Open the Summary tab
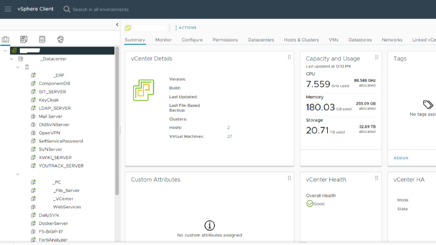The height and width of the screenshot is (245, 436). (135, 40)
